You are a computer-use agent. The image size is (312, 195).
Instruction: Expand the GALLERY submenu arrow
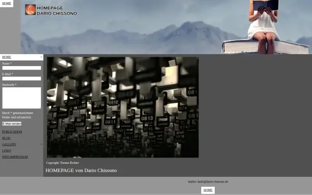click(42, 144)
